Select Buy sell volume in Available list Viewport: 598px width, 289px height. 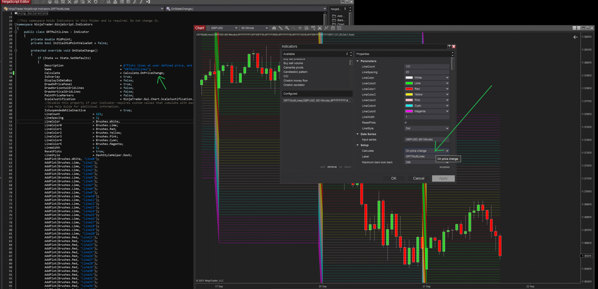pos(293,63)
